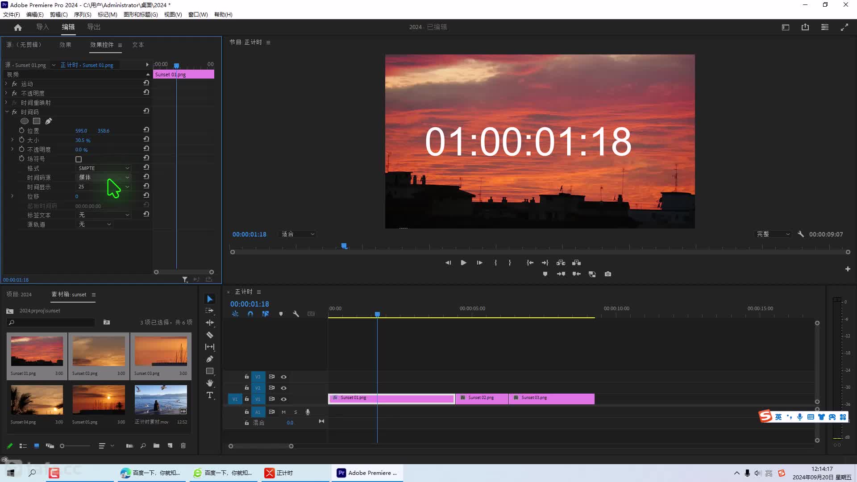This screenshot has height=482, width=857.
Task: Step forward one frame
Action: coord(479,263)
